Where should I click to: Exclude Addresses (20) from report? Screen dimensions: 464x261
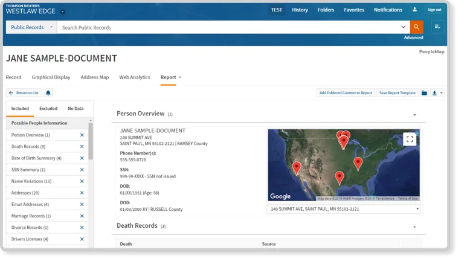82,193
